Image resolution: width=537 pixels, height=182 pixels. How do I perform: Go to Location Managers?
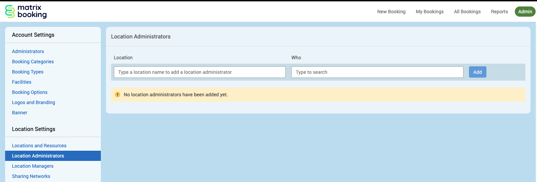pyautogui.click(x=33, y=166)
